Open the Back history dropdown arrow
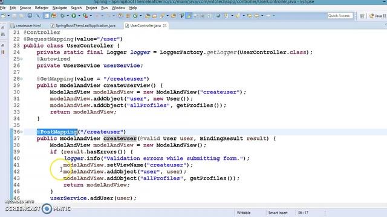This screenshot has height=217, width=387. pos(262,16)
